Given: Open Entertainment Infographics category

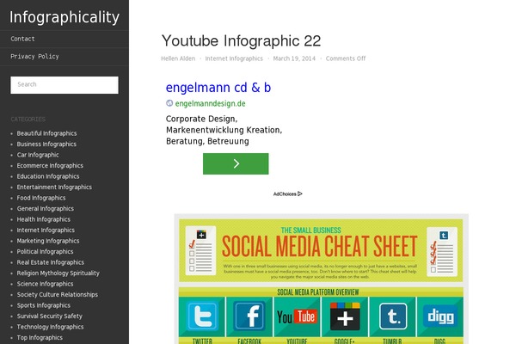Looking at the screenshot, I should (x=54, y=187).
